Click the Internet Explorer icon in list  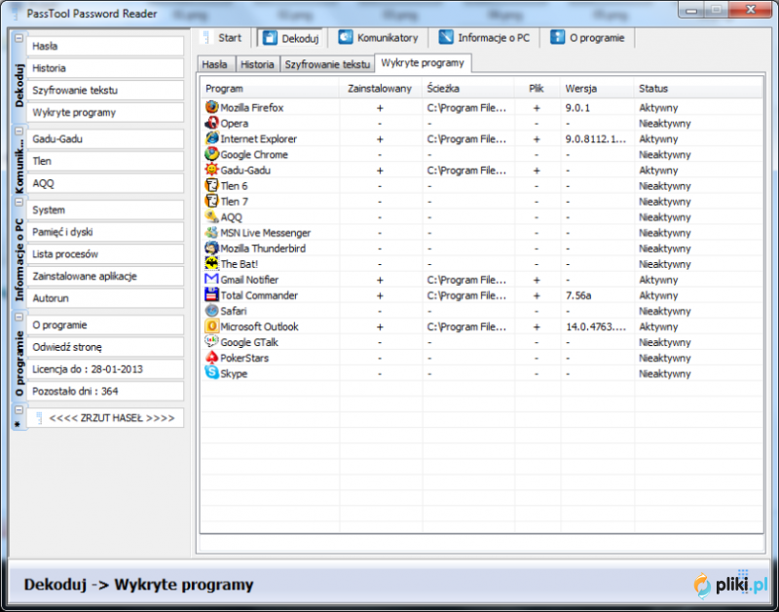[x=211, y=138]
